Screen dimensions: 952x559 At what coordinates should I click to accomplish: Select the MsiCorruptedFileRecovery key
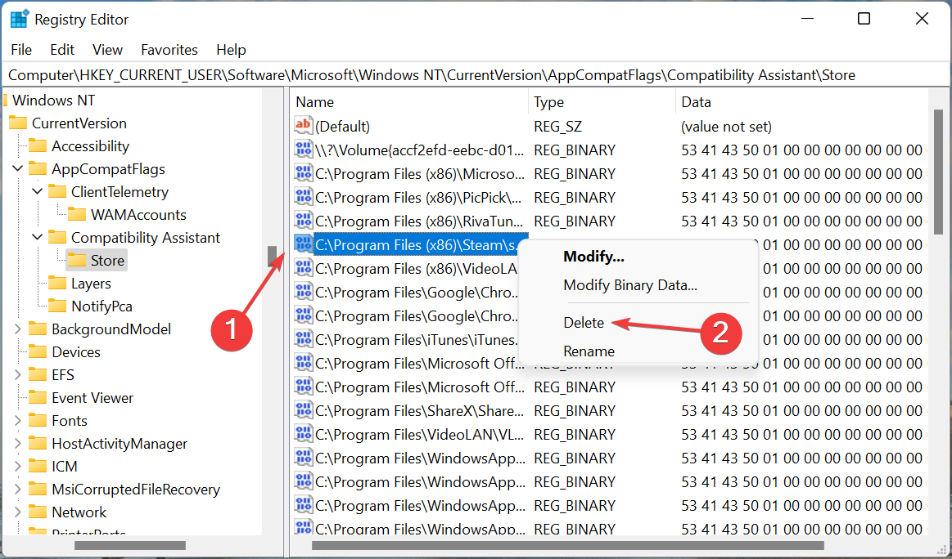click(x=135, y=490)
